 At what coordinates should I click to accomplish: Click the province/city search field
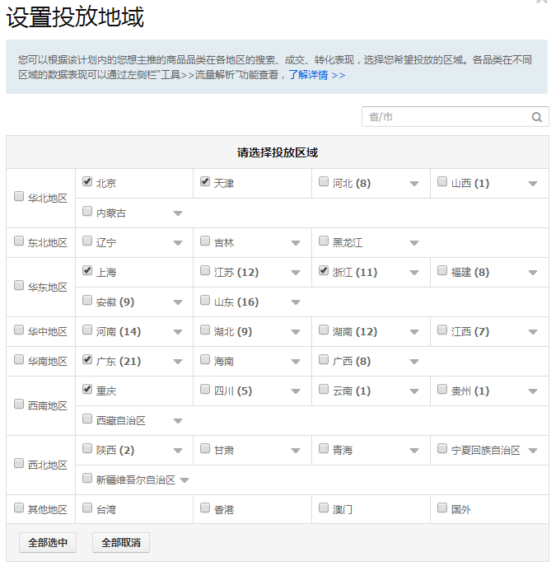[x=445, y=117]
